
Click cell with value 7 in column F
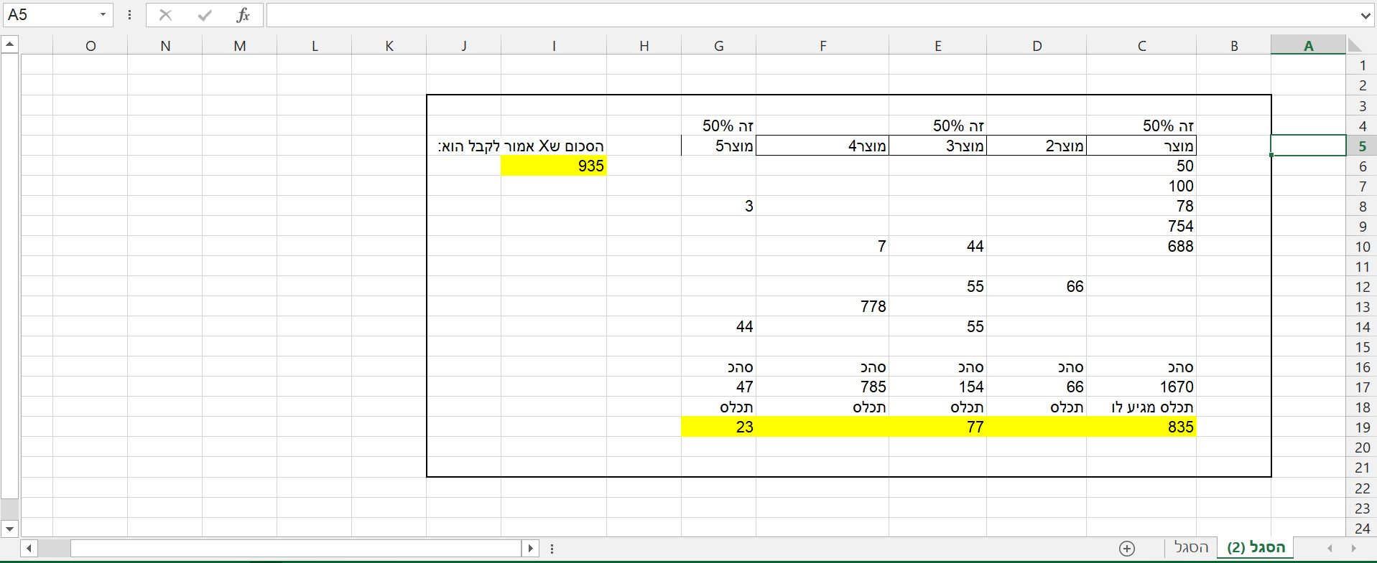pyautogui.click(x=822, y=246)
